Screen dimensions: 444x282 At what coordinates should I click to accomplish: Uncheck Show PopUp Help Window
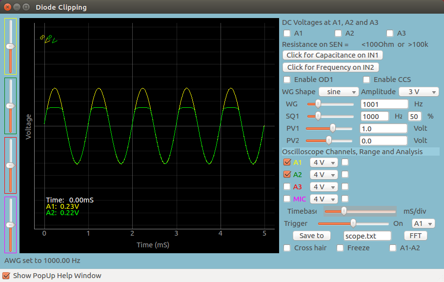point(6,276)
